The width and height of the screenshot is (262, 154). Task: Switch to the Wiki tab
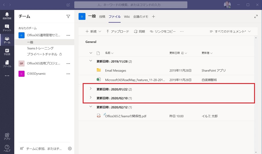[127, 17]
